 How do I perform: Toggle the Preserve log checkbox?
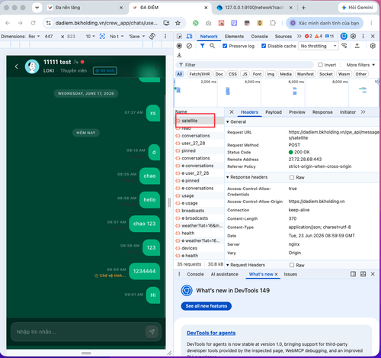[x=225, y=46]
